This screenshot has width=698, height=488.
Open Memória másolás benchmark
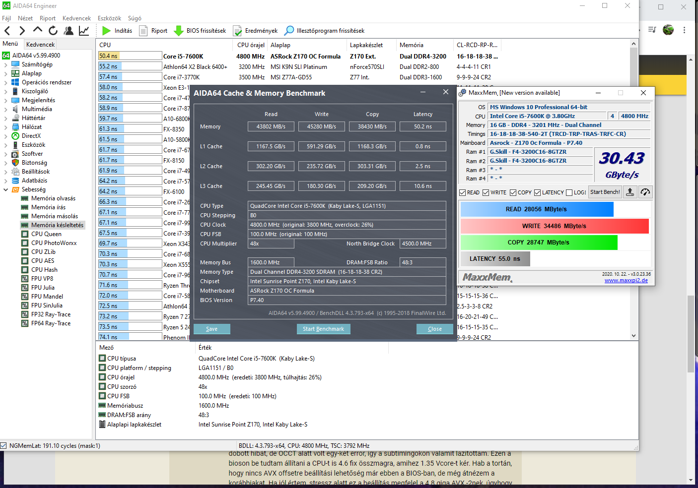55,216
